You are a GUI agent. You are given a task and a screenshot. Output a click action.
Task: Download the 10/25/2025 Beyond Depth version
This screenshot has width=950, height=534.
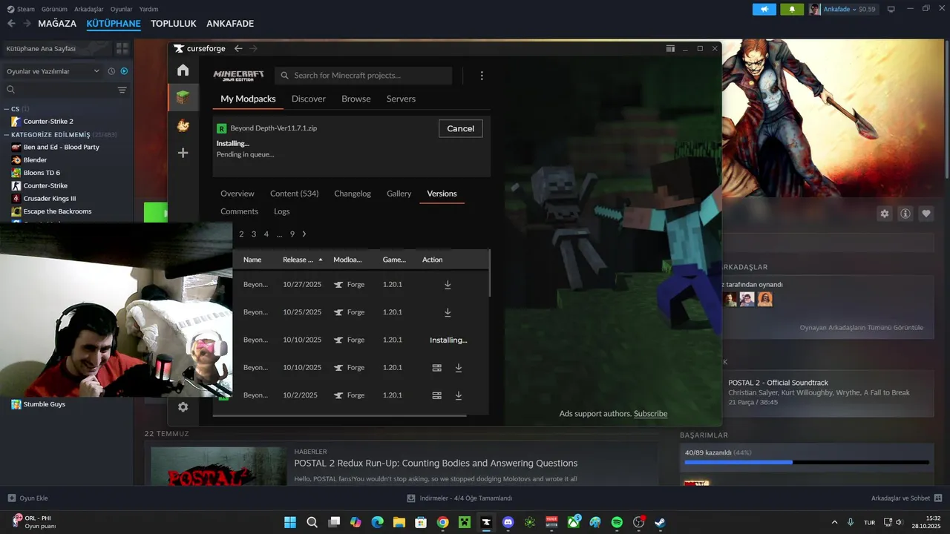coord(448,312)
